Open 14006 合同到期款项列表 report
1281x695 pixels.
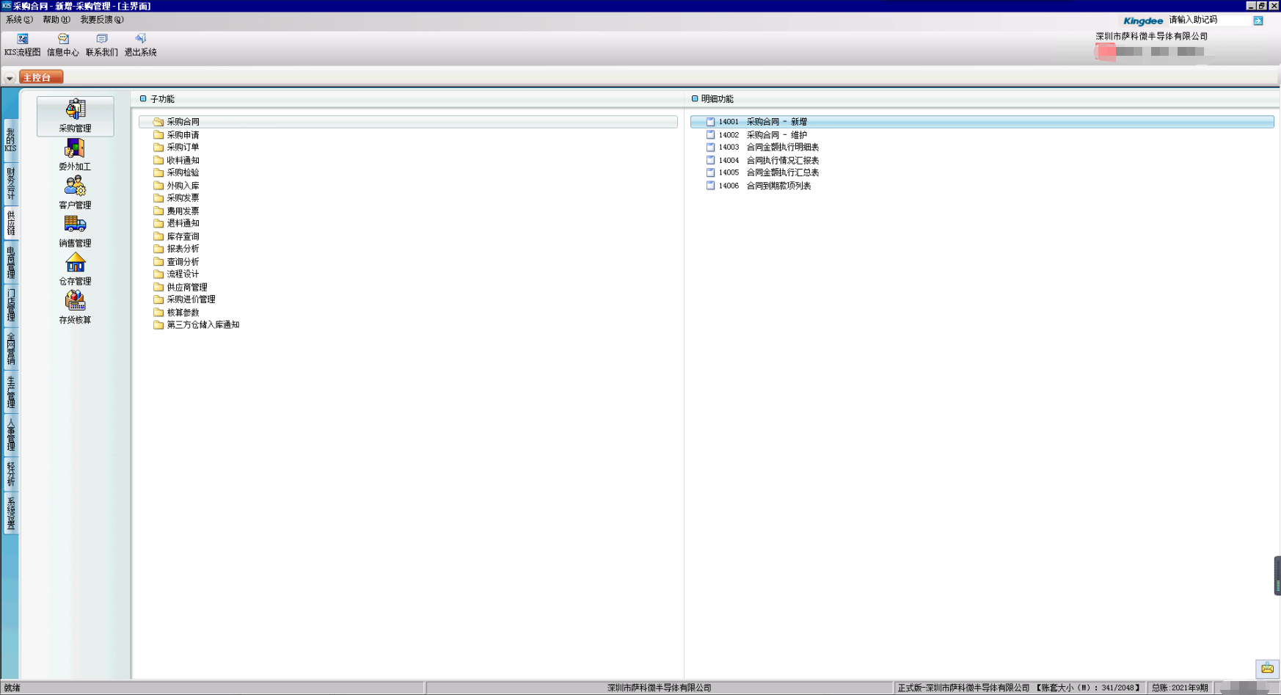[x=778, y=186]
